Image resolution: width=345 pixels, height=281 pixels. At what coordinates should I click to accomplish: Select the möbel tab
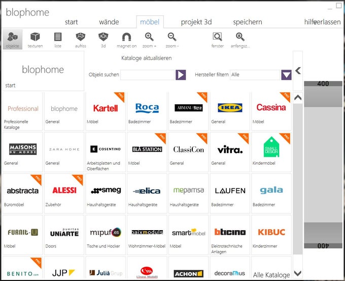(x=150, y=22)
